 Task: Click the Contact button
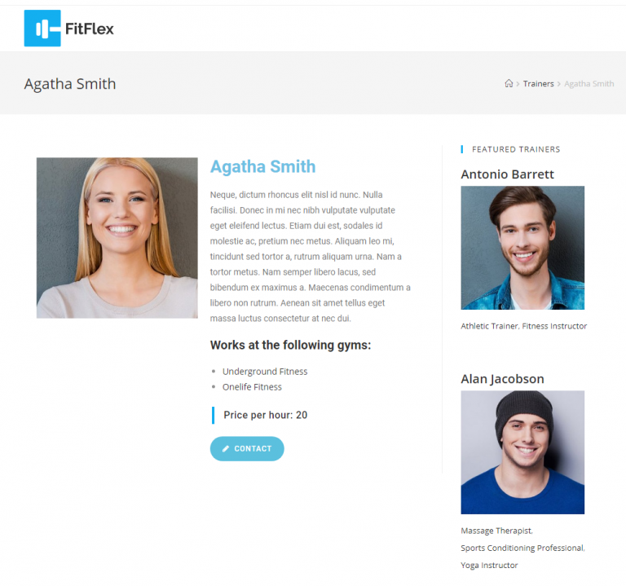[x=247, y=449]
